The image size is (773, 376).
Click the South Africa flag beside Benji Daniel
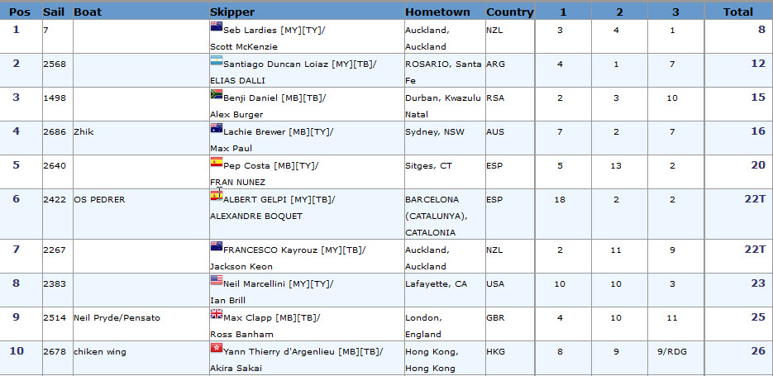217,94
